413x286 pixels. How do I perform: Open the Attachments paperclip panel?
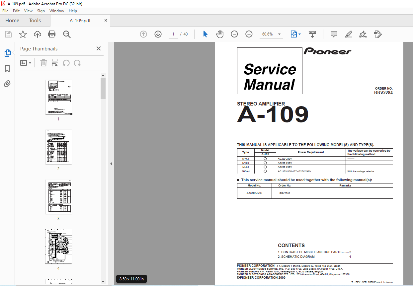tap(7, 84)
